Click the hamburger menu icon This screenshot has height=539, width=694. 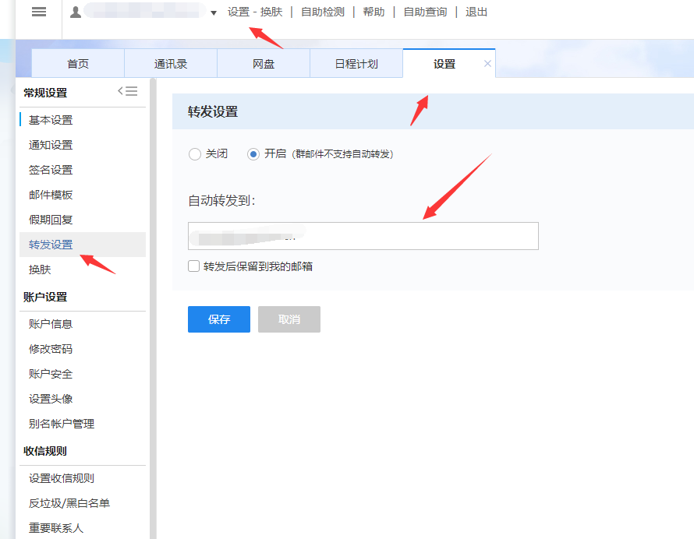[x=38, y=12]
